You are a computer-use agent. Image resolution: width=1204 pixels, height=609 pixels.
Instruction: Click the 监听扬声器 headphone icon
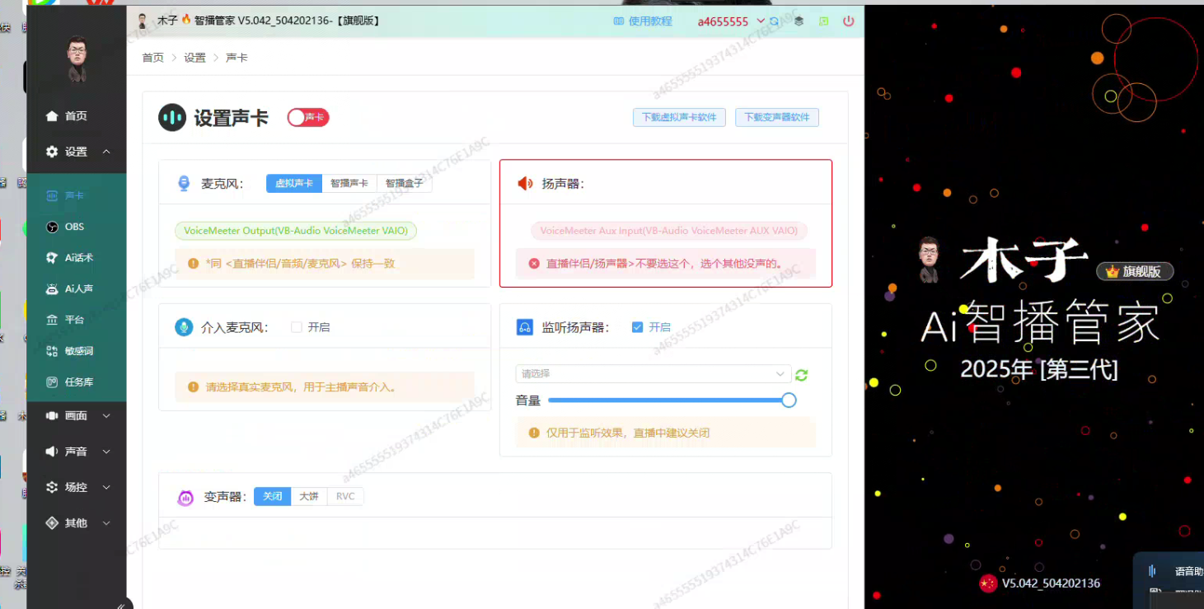(x=525, y=327)
